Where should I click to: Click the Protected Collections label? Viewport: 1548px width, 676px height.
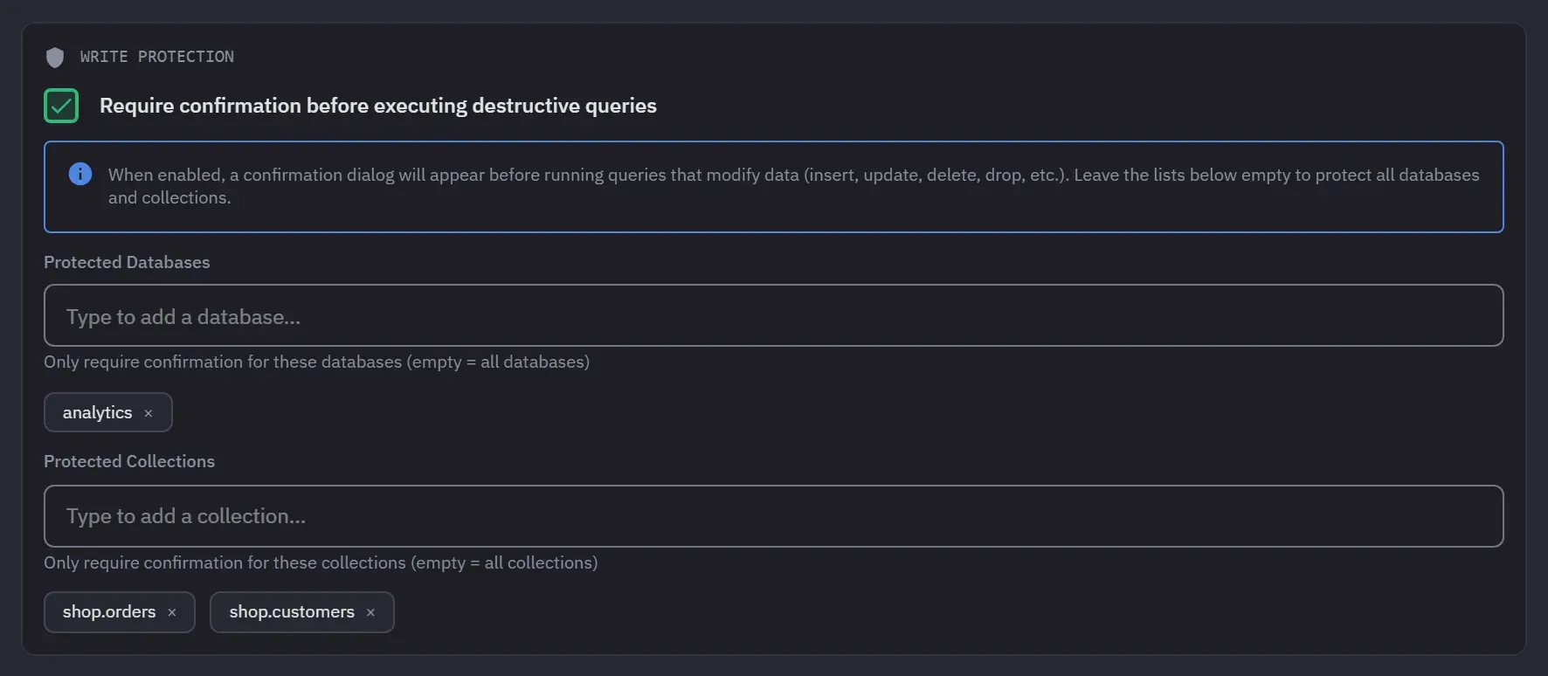coord(129,461)
